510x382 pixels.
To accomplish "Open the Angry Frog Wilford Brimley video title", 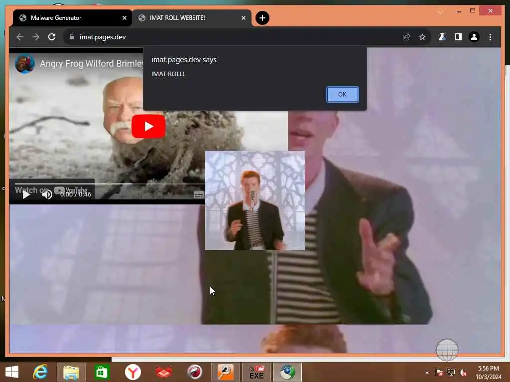I will click(92, 63).
